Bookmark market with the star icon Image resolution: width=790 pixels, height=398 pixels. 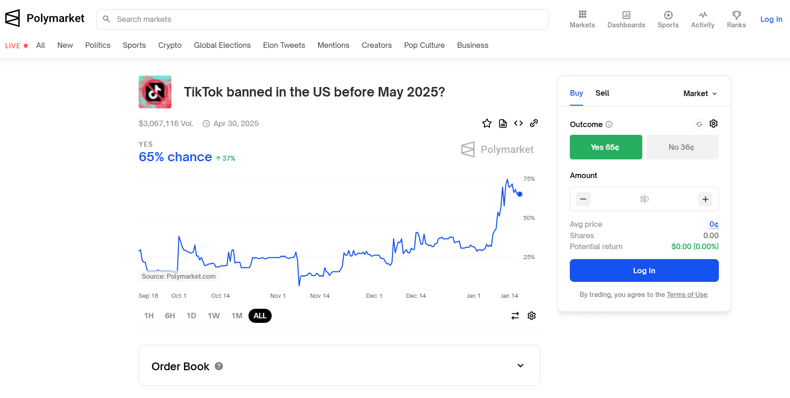coord(487,123)
